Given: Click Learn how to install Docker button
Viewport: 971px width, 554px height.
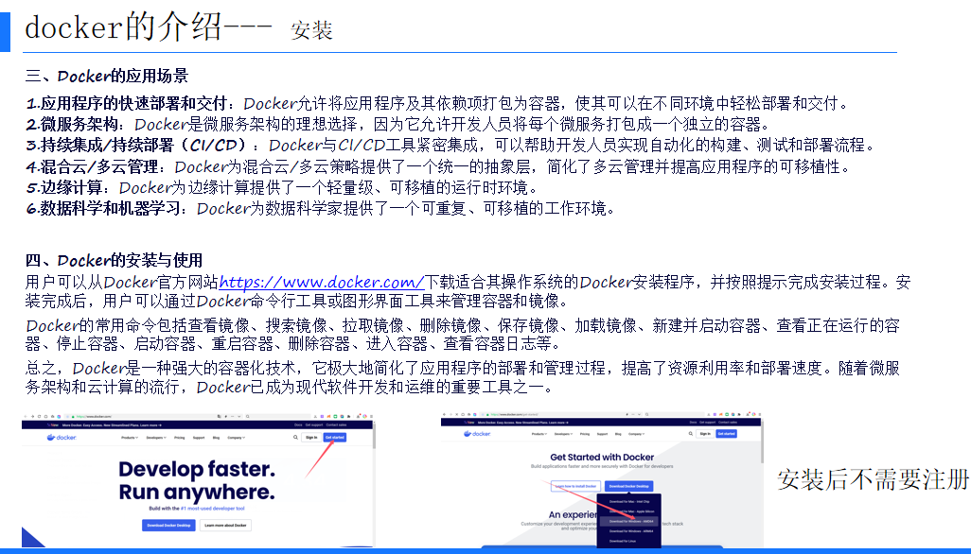Looking at the screenshot, I should click(576, 486).
